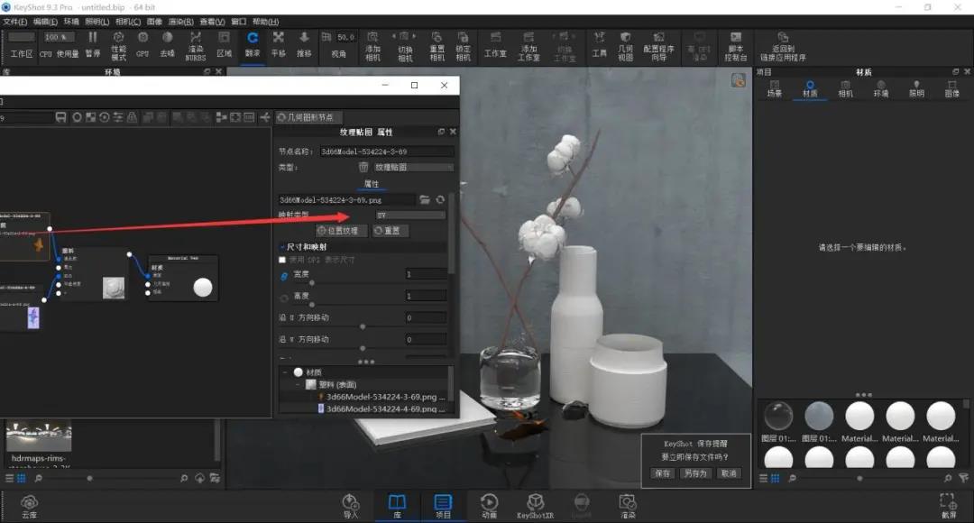Open the 窗口 menu
This screenshot has height=523, width=974.
[238, 22]
